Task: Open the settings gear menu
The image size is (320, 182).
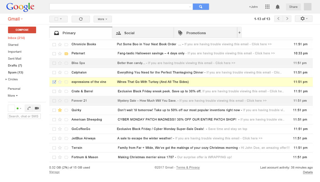Action: [304, 19]
